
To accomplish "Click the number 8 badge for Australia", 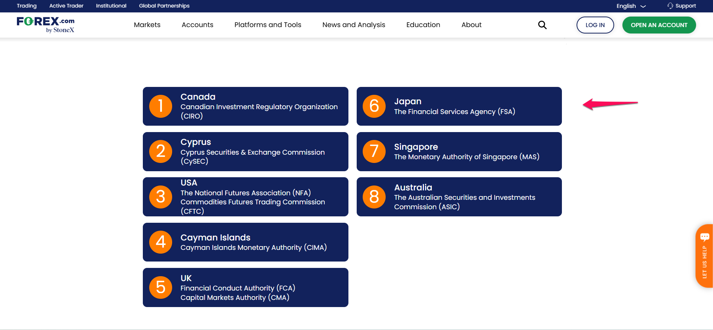I will point(374,197).
